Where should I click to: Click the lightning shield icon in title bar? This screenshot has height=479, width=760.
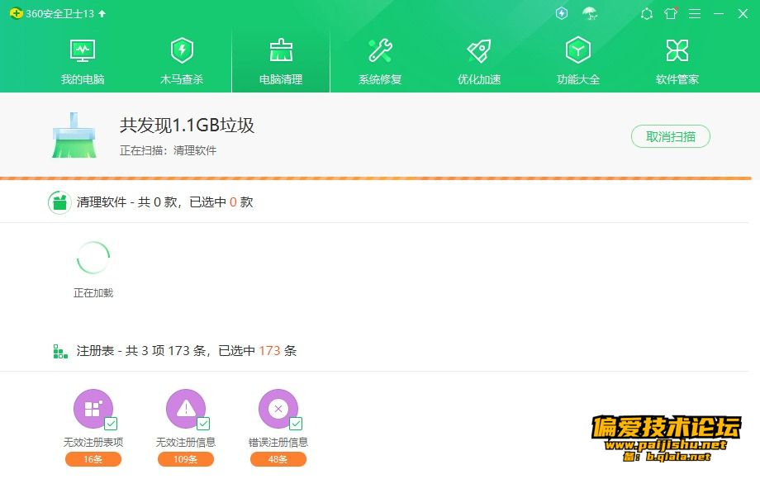pyautogui.click(x=561, y=13)
